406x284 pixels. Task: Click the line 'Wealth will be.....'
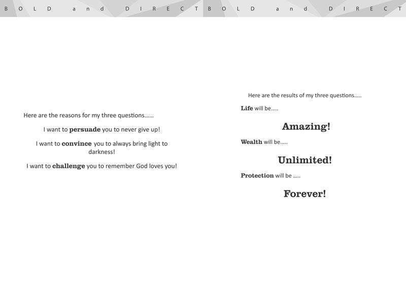pyautogui.click(x=264, y=142)
